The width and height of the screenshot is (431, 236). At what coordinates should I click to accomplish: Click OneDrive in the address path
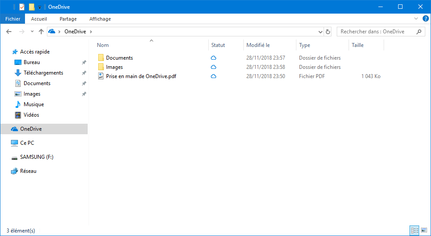click(x=75, y=31)
